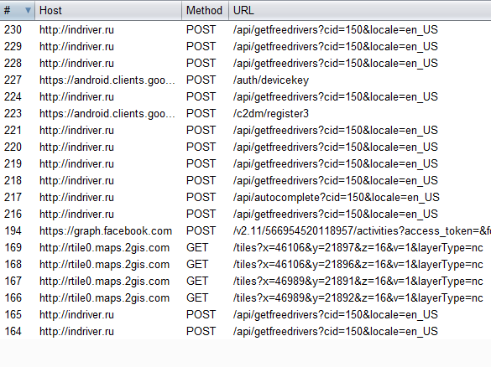Select request 229 to indriver.ru

[245, 47]
